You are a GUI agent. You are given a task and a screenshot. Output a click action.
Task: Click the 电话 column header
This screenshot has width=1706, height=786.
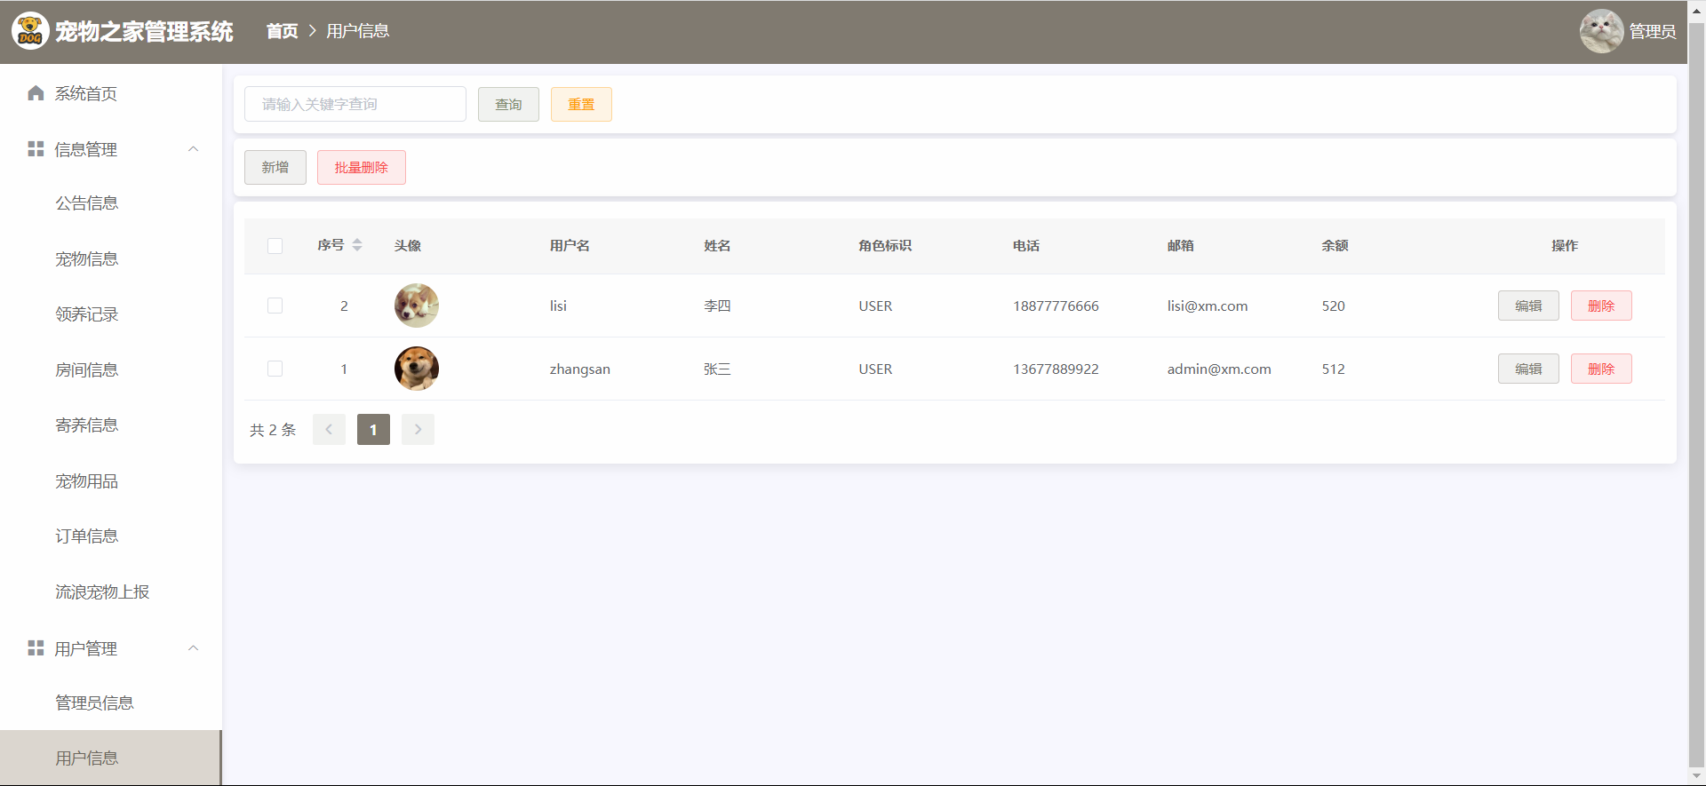pos(1026,246)
